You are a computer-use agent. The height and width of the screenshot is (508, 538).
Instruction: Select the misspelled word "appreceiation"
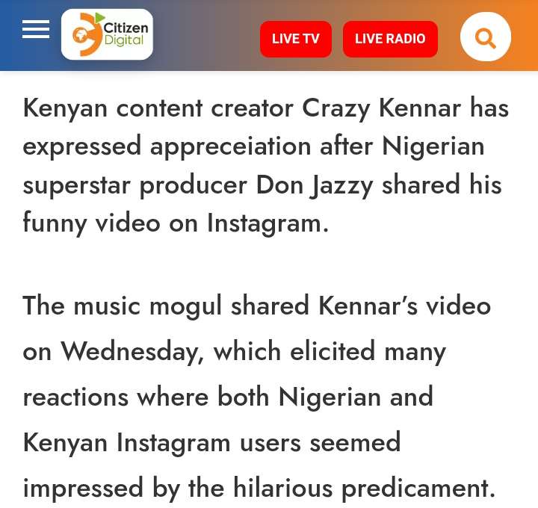click(x=231, y=147)
